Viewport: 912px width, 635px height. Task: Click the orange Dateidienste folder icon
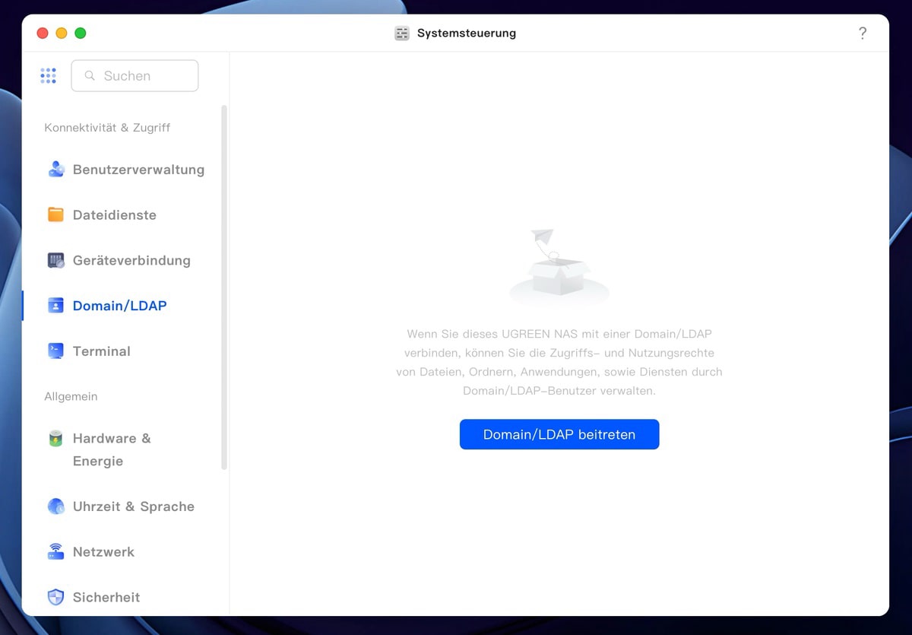tap(55, 215)
